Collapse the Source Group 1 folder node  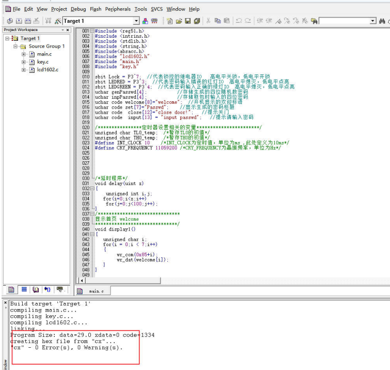pyautogui.click(x=15, y=47)
